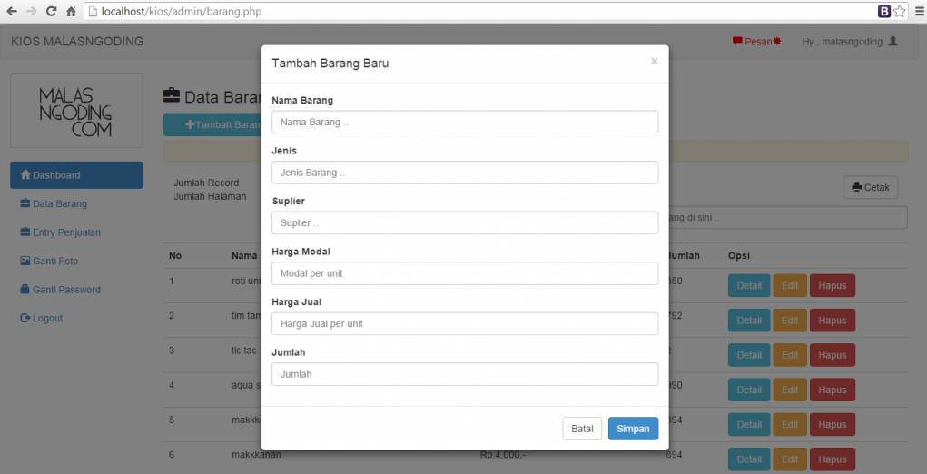Click the browser home icon
The width and height of the screenshot is (927, 474).
tap(71, 12)
